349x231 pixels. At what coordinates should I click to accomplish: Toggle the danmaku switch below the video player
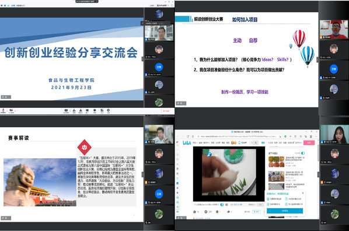pos(222,205)
